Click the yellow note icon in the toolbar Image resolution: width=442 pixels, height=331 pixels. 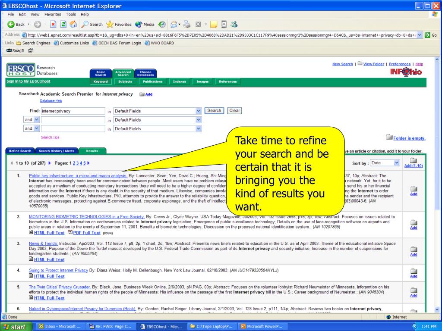point(214,25)
